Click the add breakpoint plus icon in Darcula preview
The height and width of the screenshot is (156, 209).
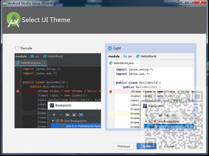point(54,115)
